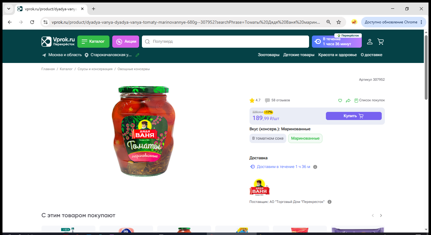Open Москва и область region selector

[62, 55]
